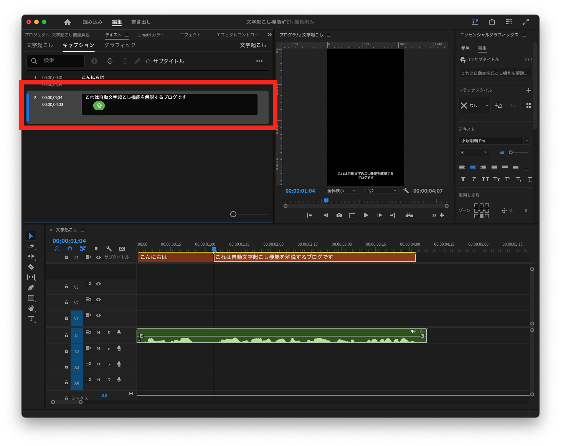Switch to the キャプション tab
Image resolution: width=561 pixels, height=446 pixels.
point(78,45)
